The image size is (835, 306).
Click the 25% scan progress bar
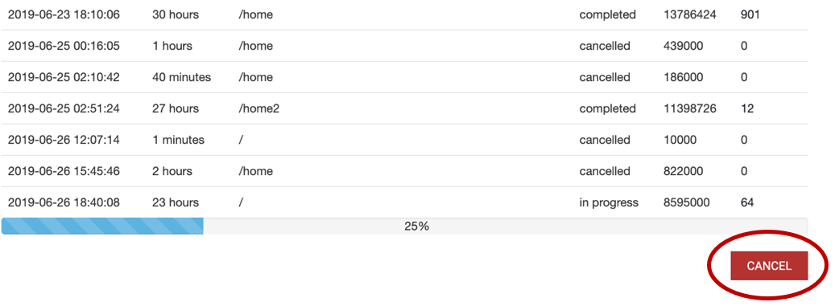(404, 226)
